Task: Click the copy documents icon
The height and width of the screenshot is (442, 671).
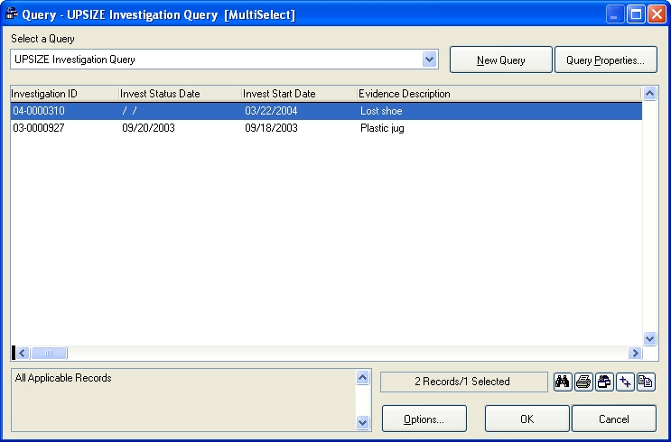Action: (x=646, y=382)
